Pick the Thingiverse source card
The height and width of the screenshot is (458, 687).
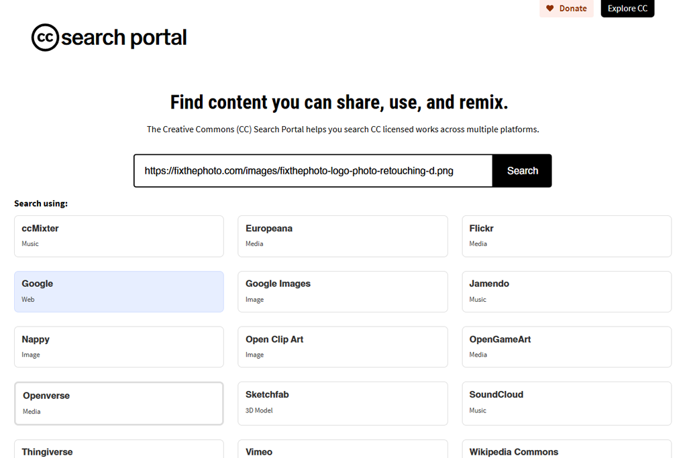click(119, 449)
